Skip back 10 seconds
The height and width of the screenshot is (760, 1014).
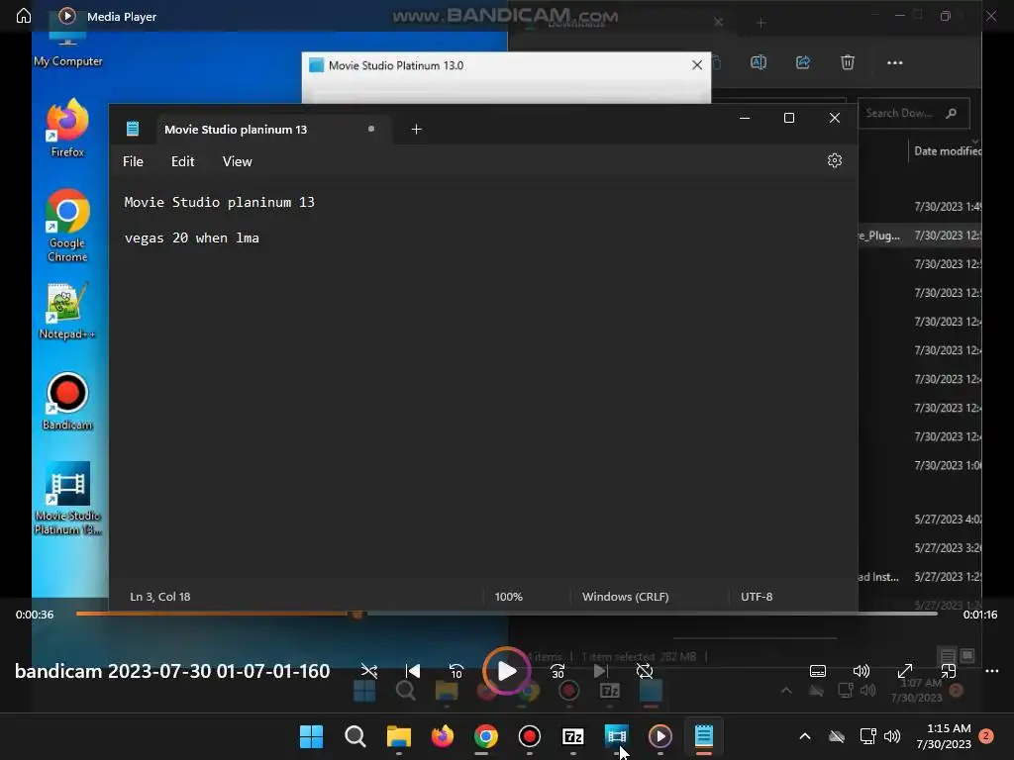coord(456,671)
